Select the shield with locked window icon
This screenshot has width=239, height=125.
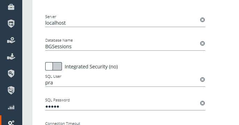tap(11, 24)
